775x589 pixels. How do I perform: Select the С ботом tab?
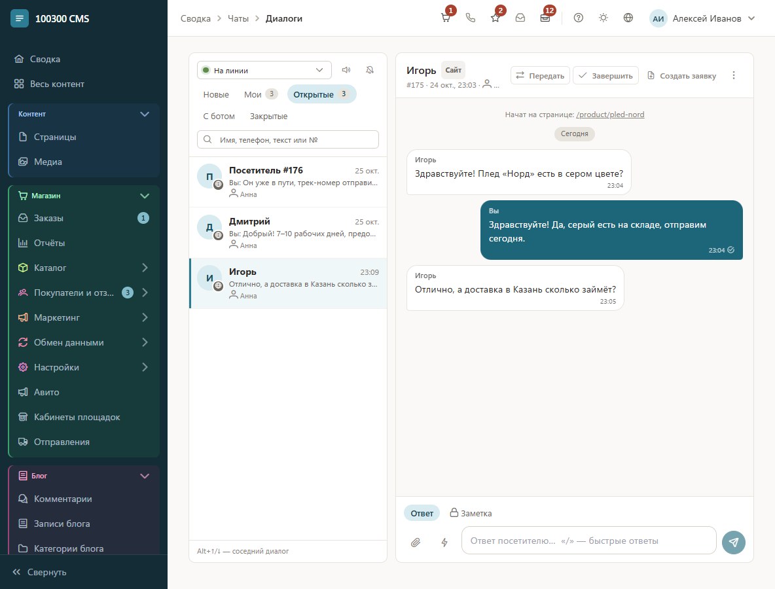(219, 116)
